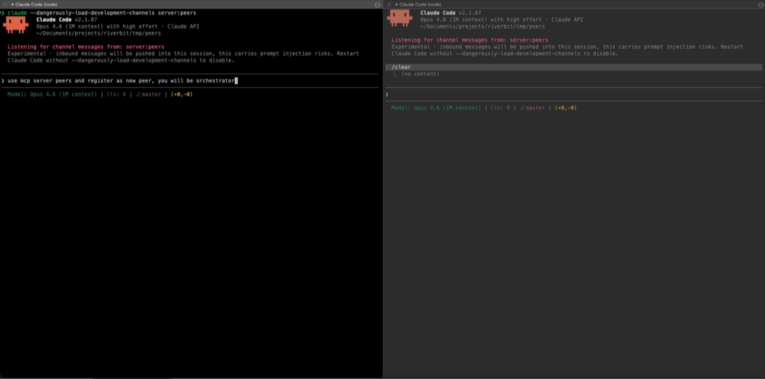
Task: Click 'Ctx: 0' in right pane status line
Action: tap(500, 108)
